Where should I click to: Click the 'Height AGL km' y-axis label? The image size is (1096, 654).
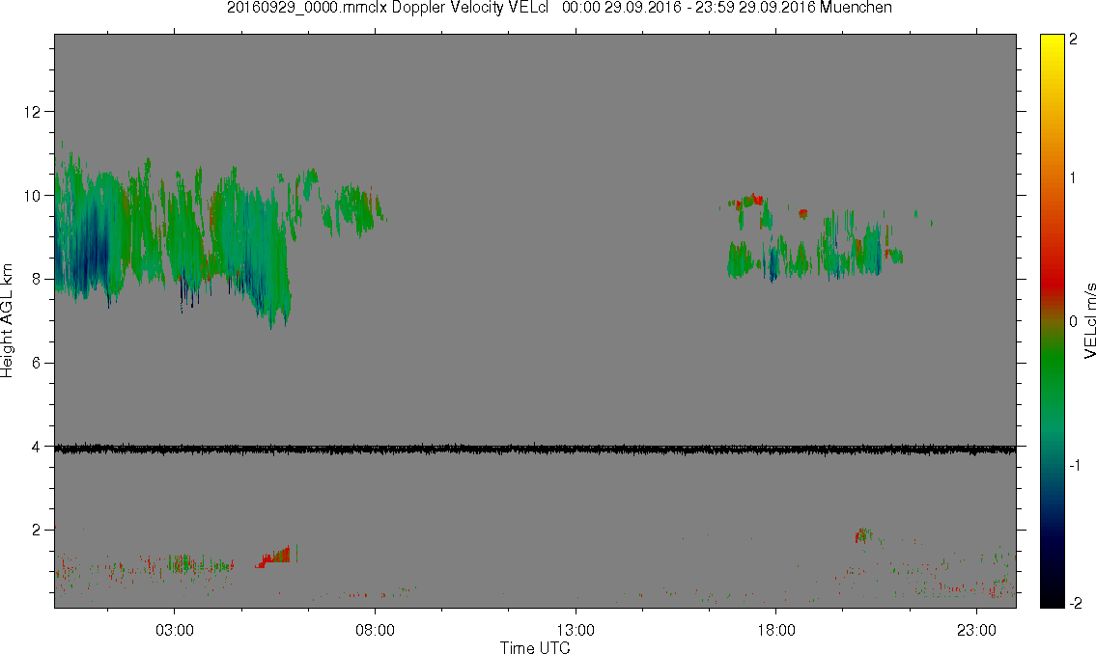[x=8, y=320]
